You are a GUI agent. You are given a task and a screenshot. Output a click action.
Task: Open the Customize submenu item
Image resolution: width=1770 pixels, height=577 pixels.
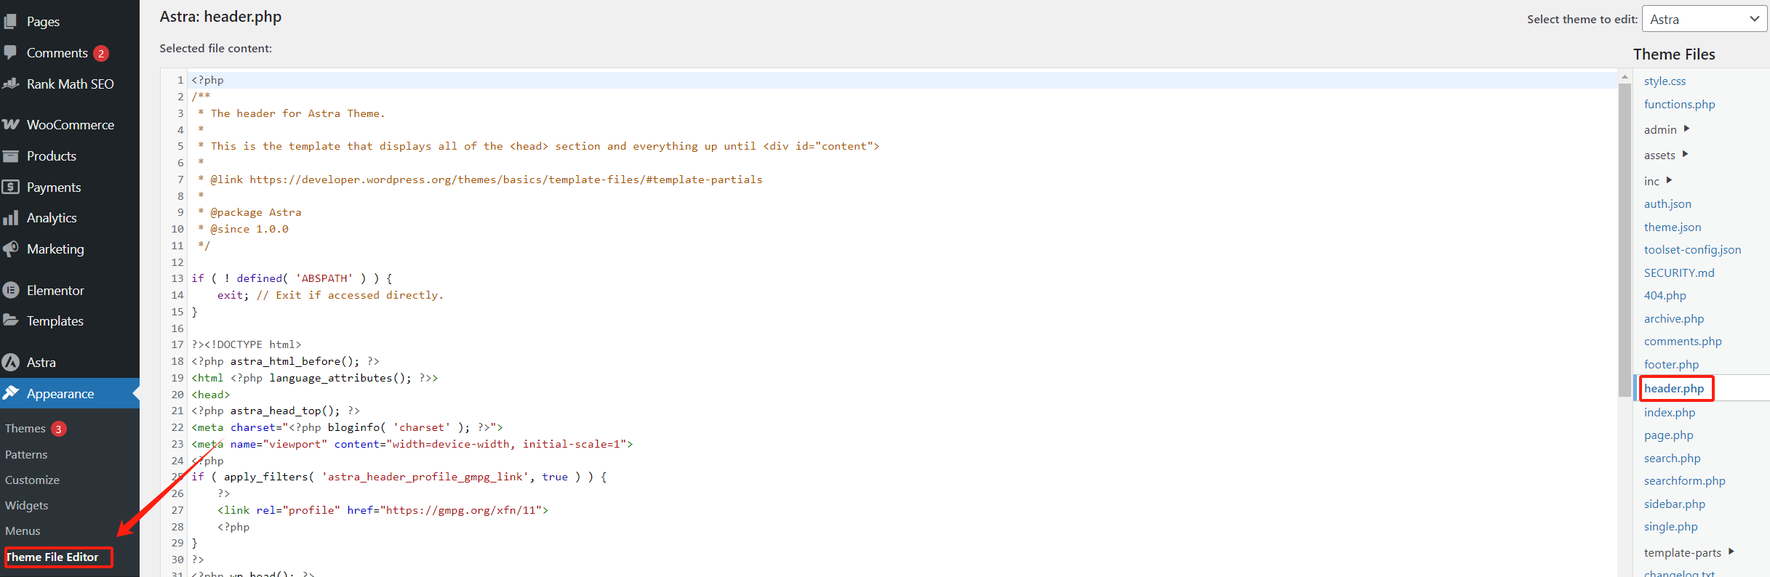coord(33,480)
